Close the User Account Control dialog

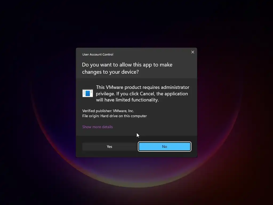[192, 52]
